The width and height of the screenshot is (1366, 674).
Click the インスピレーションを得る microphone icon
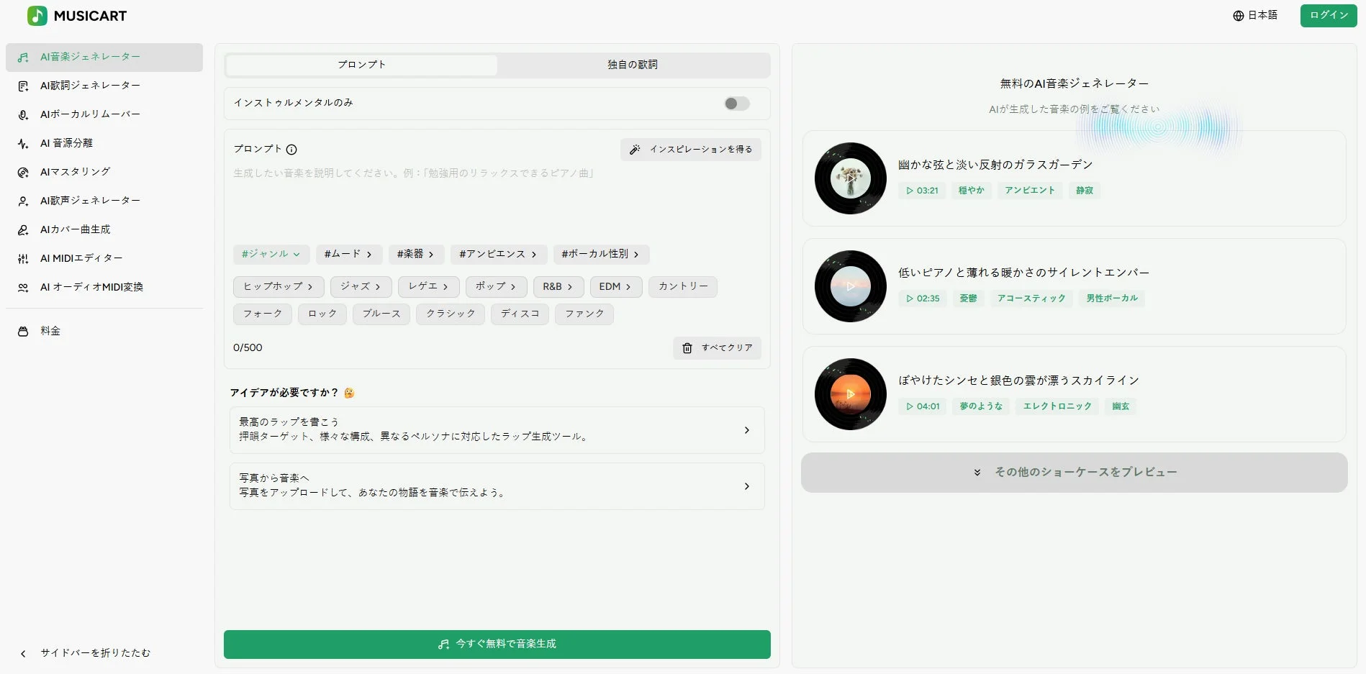point(634,150)
